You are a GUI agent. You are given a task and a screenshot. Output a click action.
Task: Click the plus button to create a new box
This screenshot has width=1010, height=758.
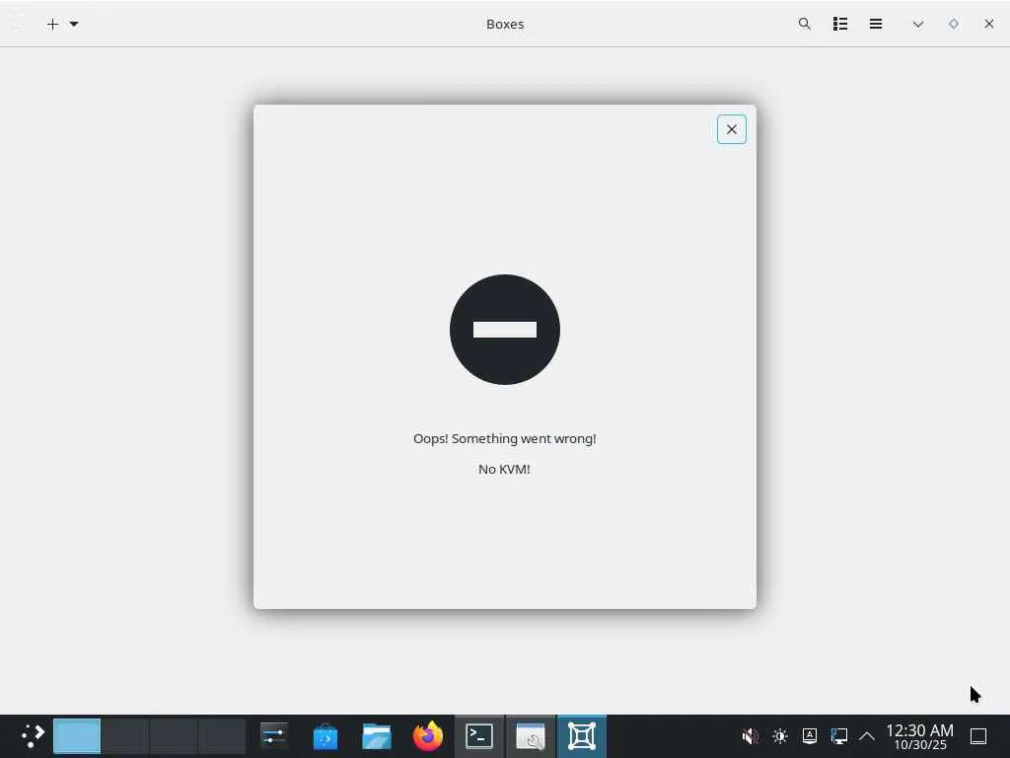coord(53,24)
